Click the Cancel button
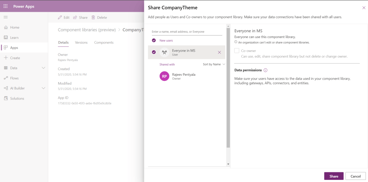Screen dimensions: 368x182 coord(355,176)
